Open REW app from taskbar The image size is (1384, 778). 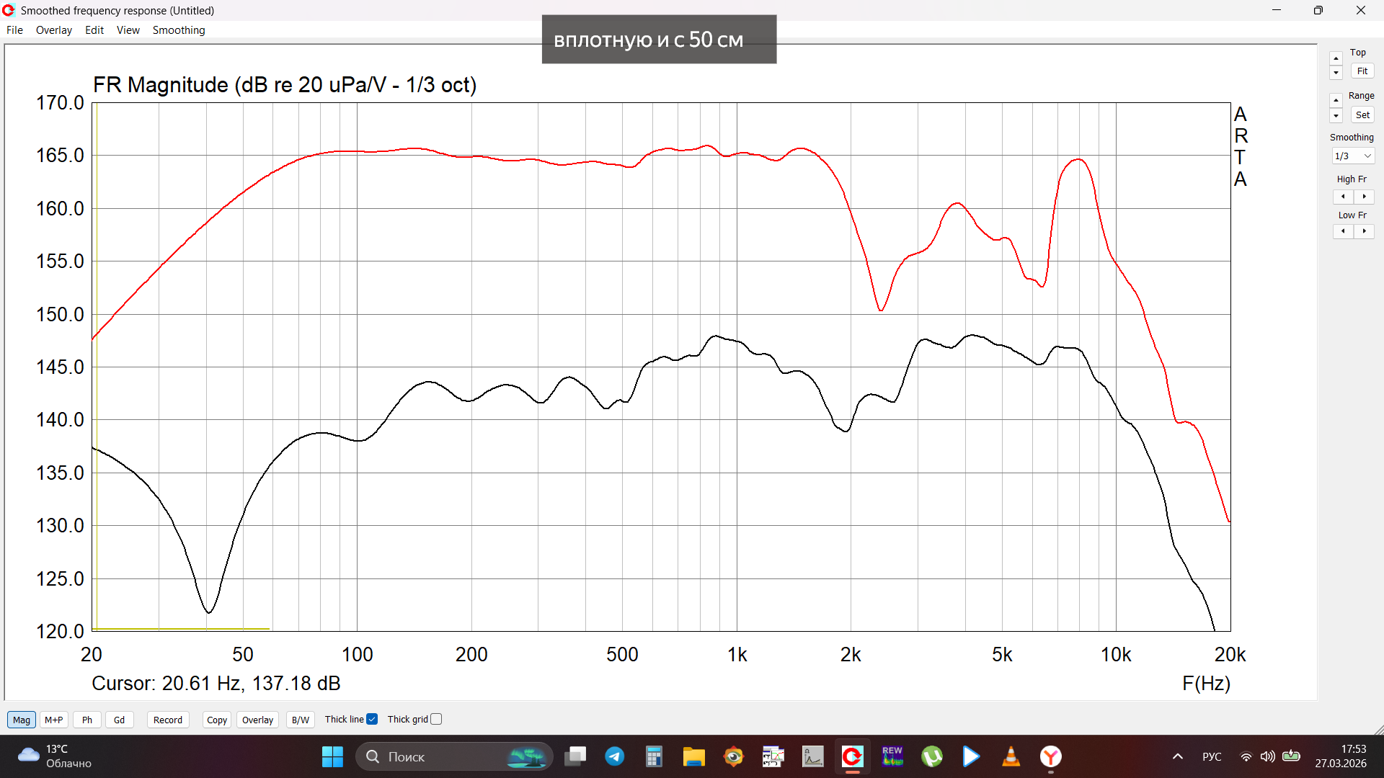892,756
